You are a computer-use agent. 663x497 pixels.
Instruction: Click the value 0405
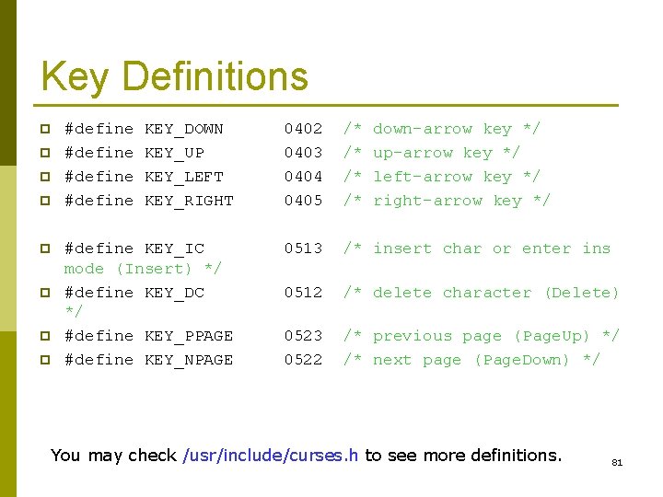coord(303,200)
